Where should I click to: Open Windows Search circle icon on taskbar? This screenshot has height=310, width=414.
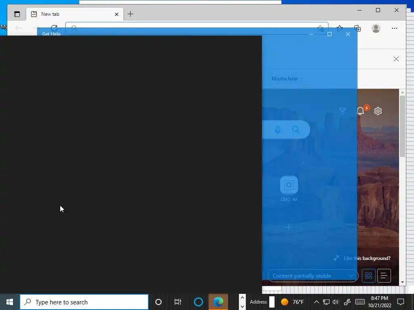coord(158,302)
